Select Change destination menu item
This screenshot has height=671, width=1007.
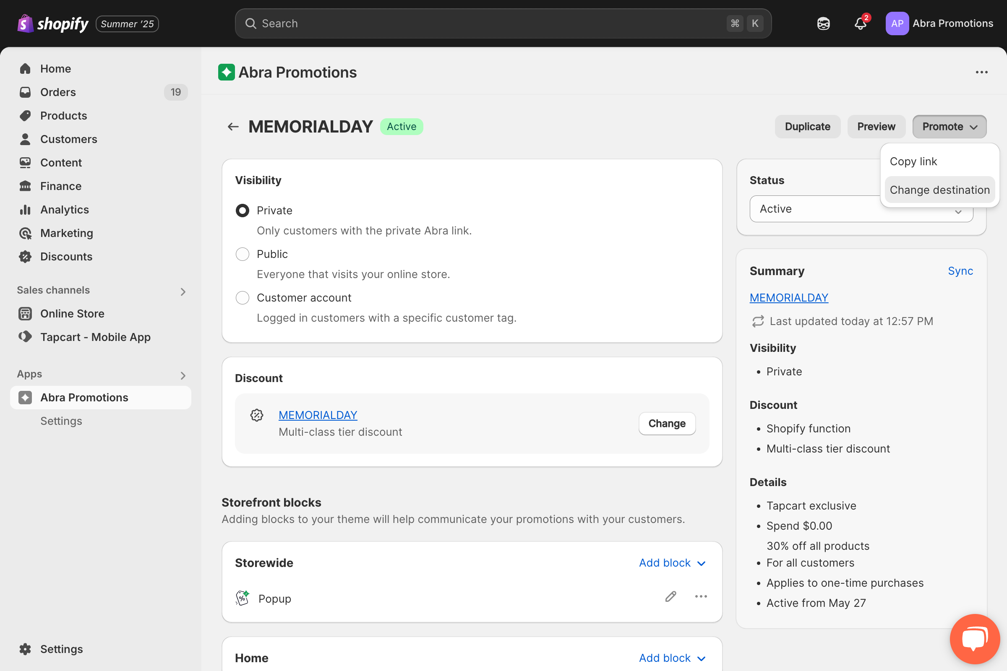click(940, 190)
